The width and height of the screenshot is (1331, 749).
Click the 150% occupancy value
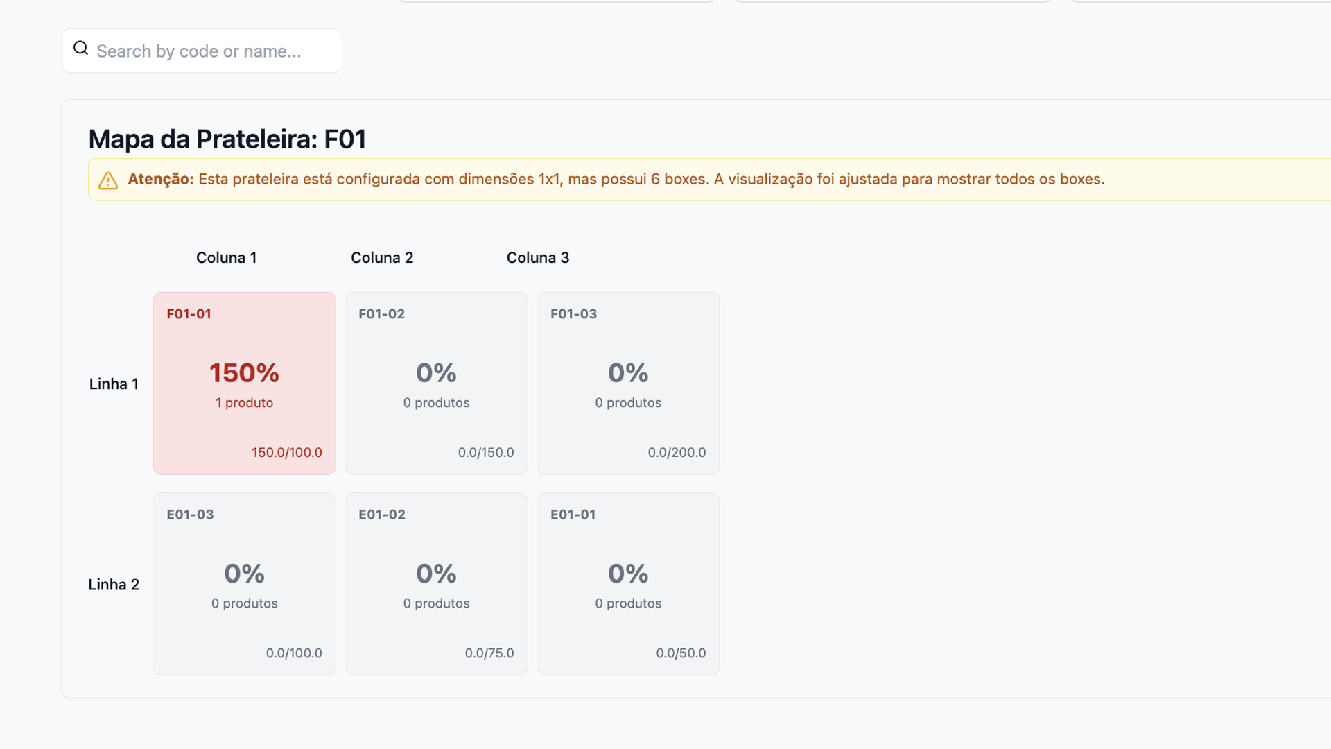pyautogui.click(x=244, y=373)
